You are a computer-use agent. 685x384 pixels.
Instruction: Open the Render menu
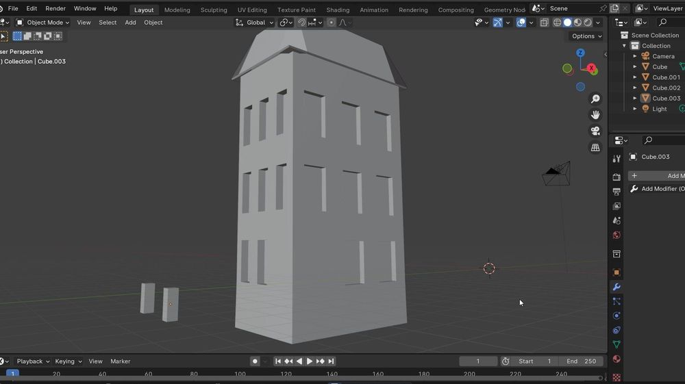[55, 9]
